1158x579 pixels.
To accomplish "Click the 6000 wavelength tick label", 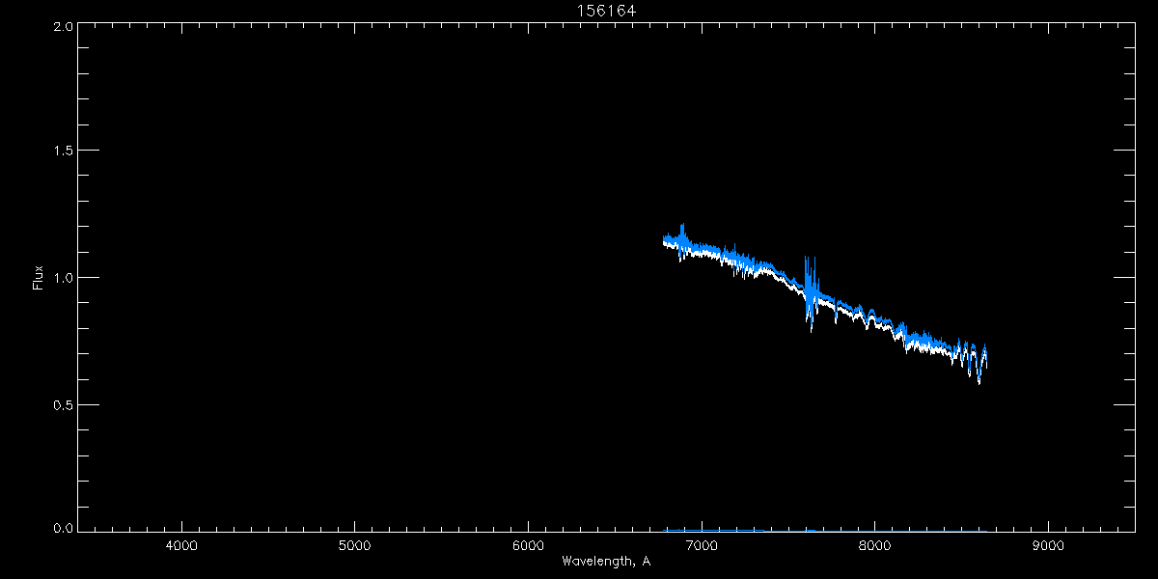I will 528,546.
